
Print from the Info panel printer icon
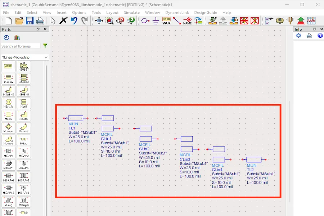(x=309, y=36)
